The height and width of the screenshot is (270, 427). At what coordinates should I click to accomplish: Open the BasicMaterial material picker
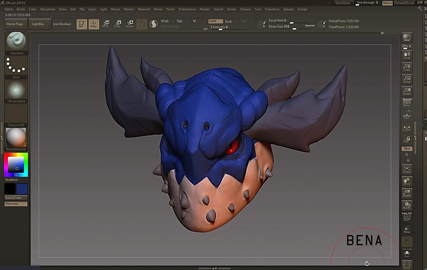16,139
